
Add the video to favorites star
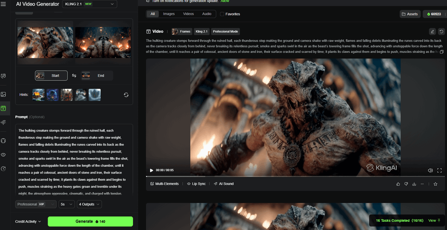coord(435,184)
